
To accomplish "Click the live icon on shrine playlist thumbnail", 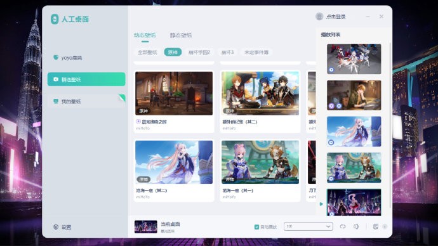I will tap(331, 179).
